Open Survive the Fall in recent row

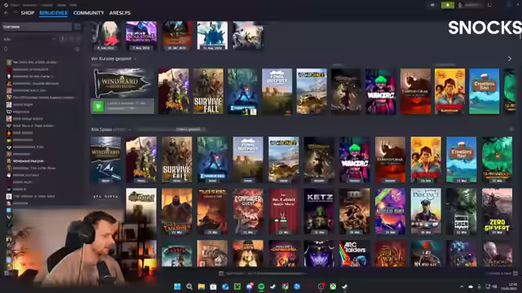208,91
